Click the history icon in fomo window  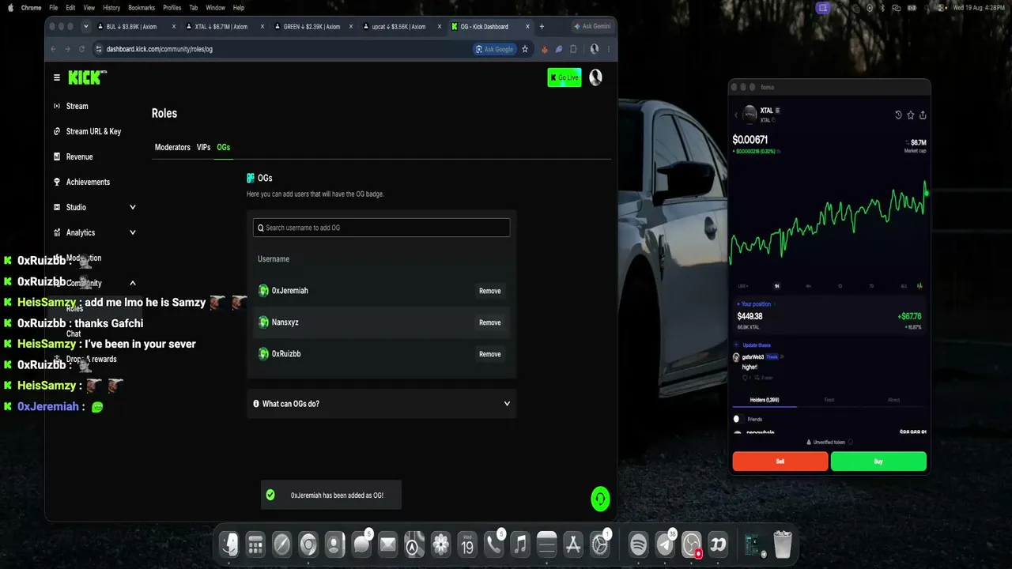coord(898,115)
